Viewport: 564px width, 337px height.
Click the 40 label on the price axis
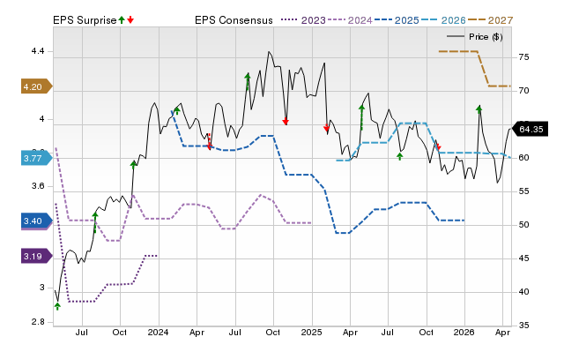click(x=523, y=292)
